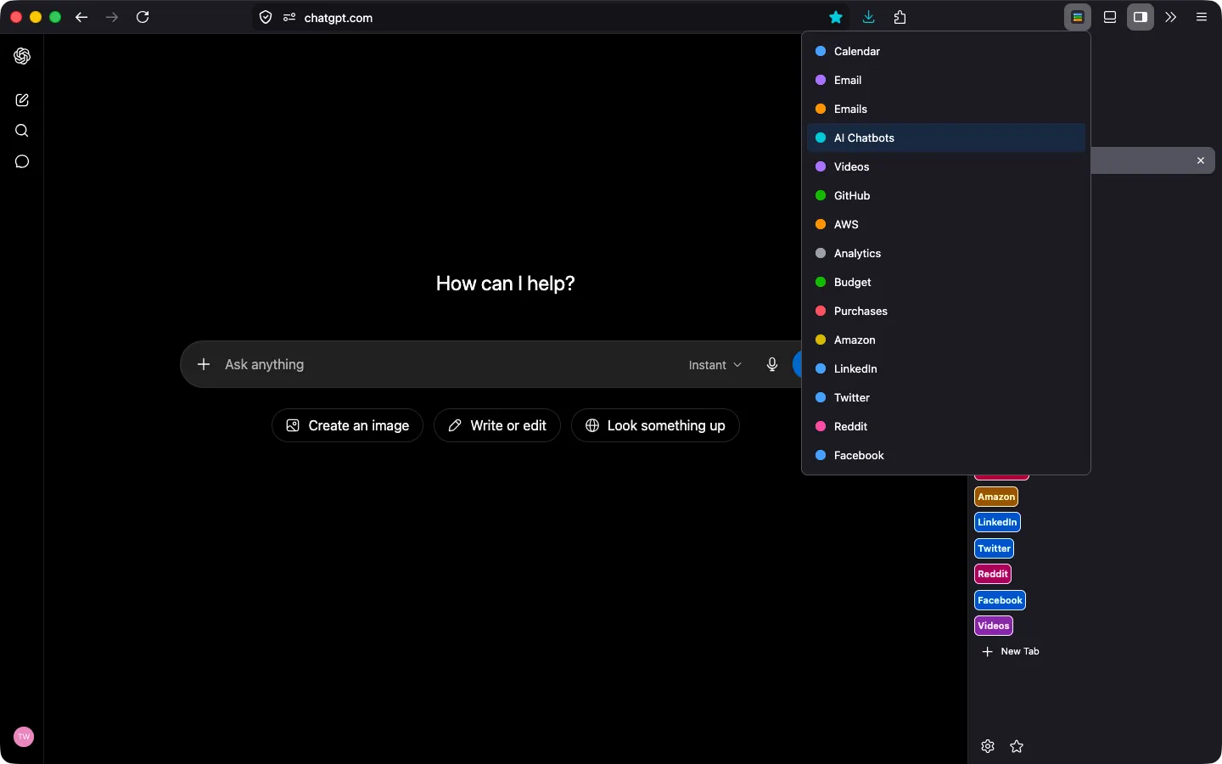Choose AWS from the group list
Image resolution: width=1222 pixels, height=764 pixels.
pyautogui.click(x=946, y=224)
